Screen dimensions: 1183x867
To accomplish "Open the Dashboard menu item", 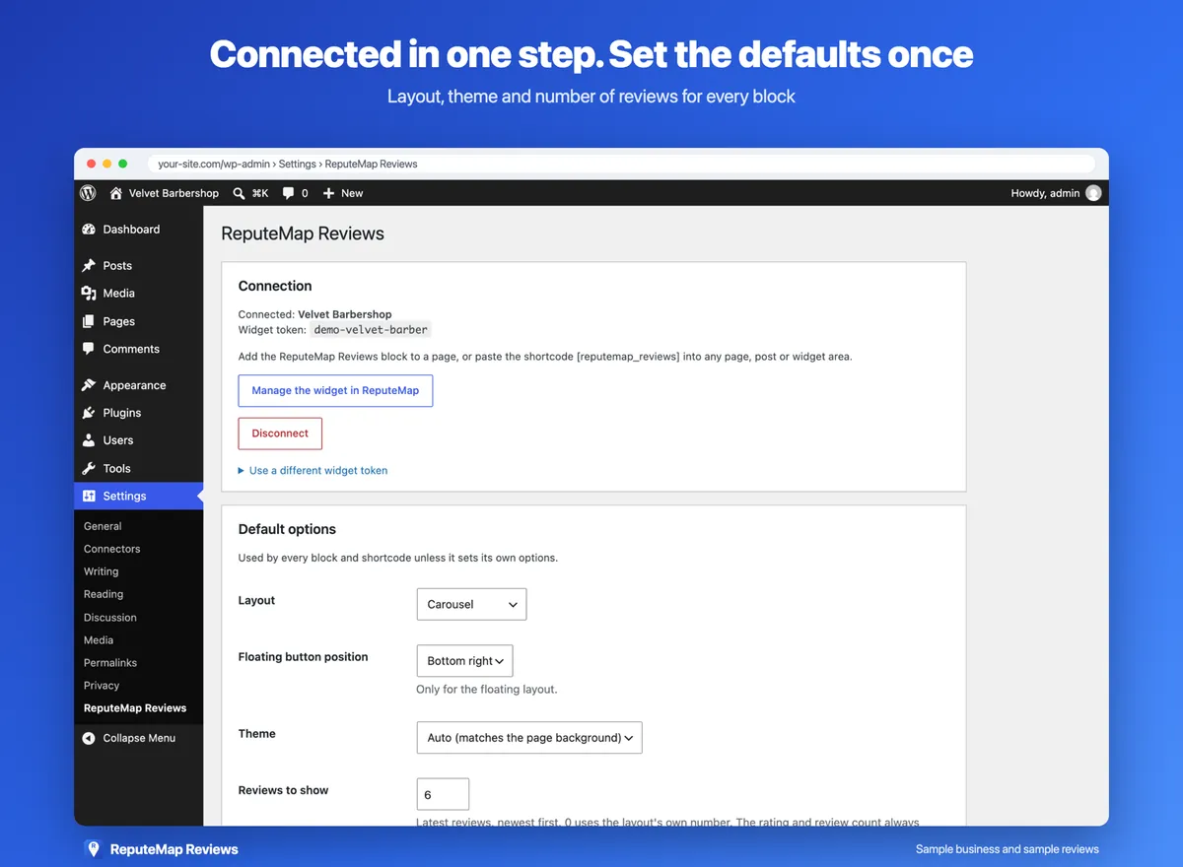I will click(x=138, y=230).
